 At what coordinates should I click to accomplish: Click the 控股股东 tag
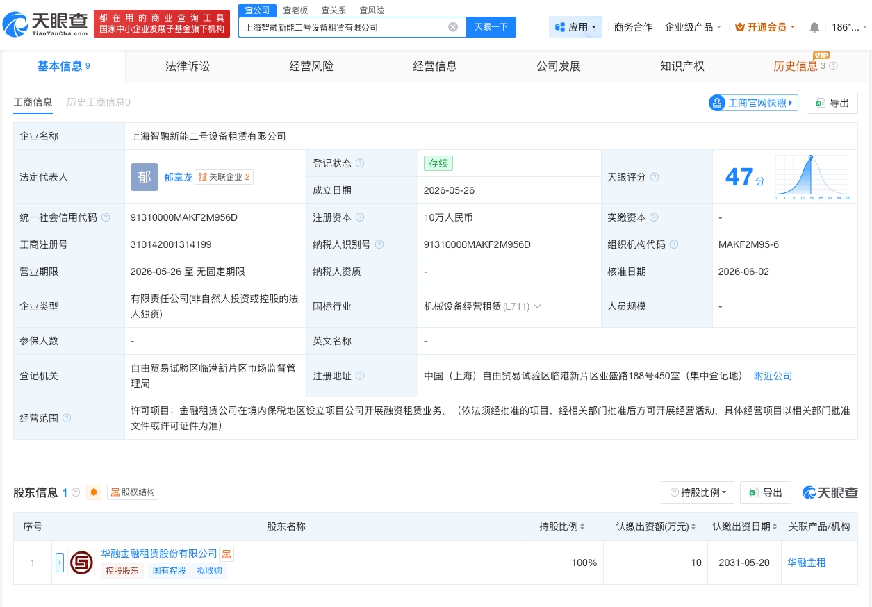coord(122,571)
